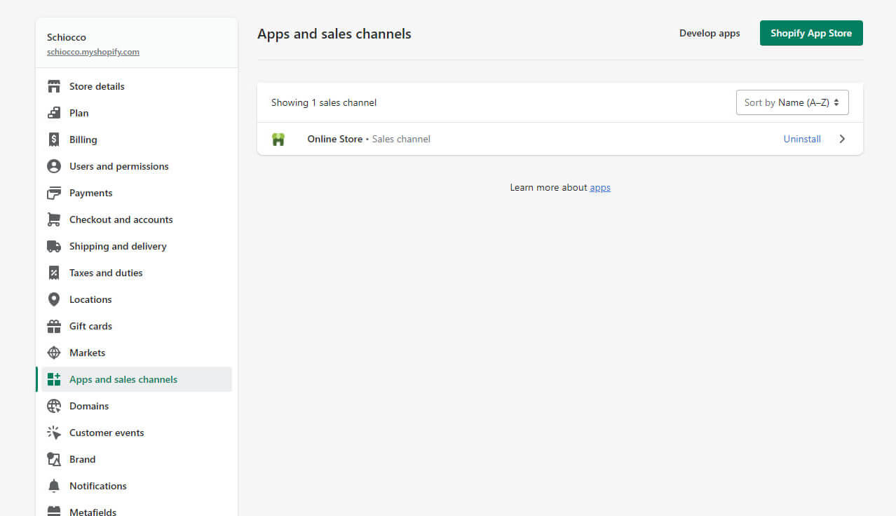The width and height of the screenshot is (896, 516).
Task: Click the Locations pin icon
Action: pos(54,299)
